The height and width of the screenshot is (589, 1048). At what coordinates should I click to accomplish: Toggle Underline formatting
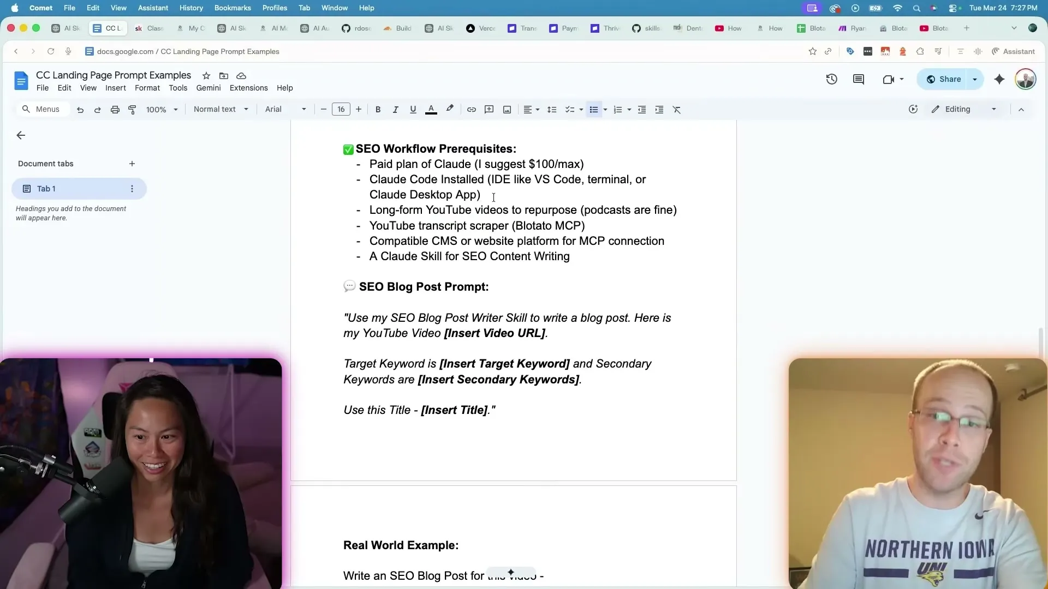coord(413,110)
